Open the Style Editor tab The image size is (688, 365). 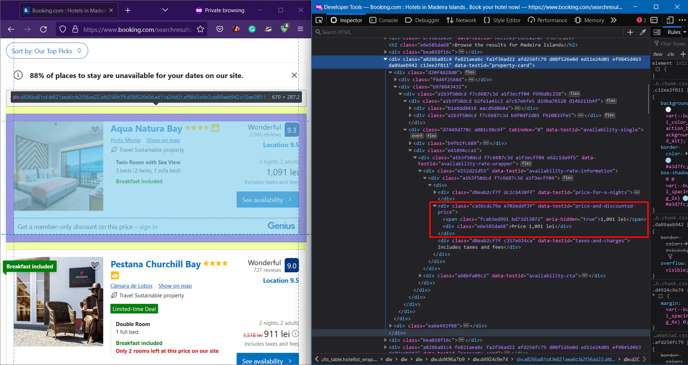click(502, 20)
